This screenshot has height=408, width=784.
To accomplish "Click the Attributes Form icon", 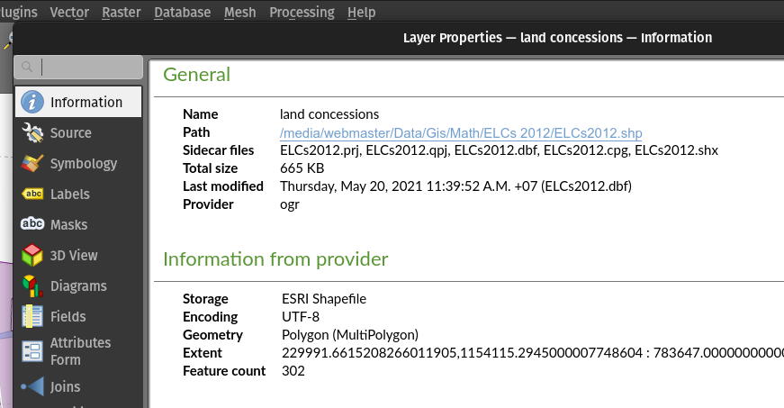I will [x=32, y=351].
